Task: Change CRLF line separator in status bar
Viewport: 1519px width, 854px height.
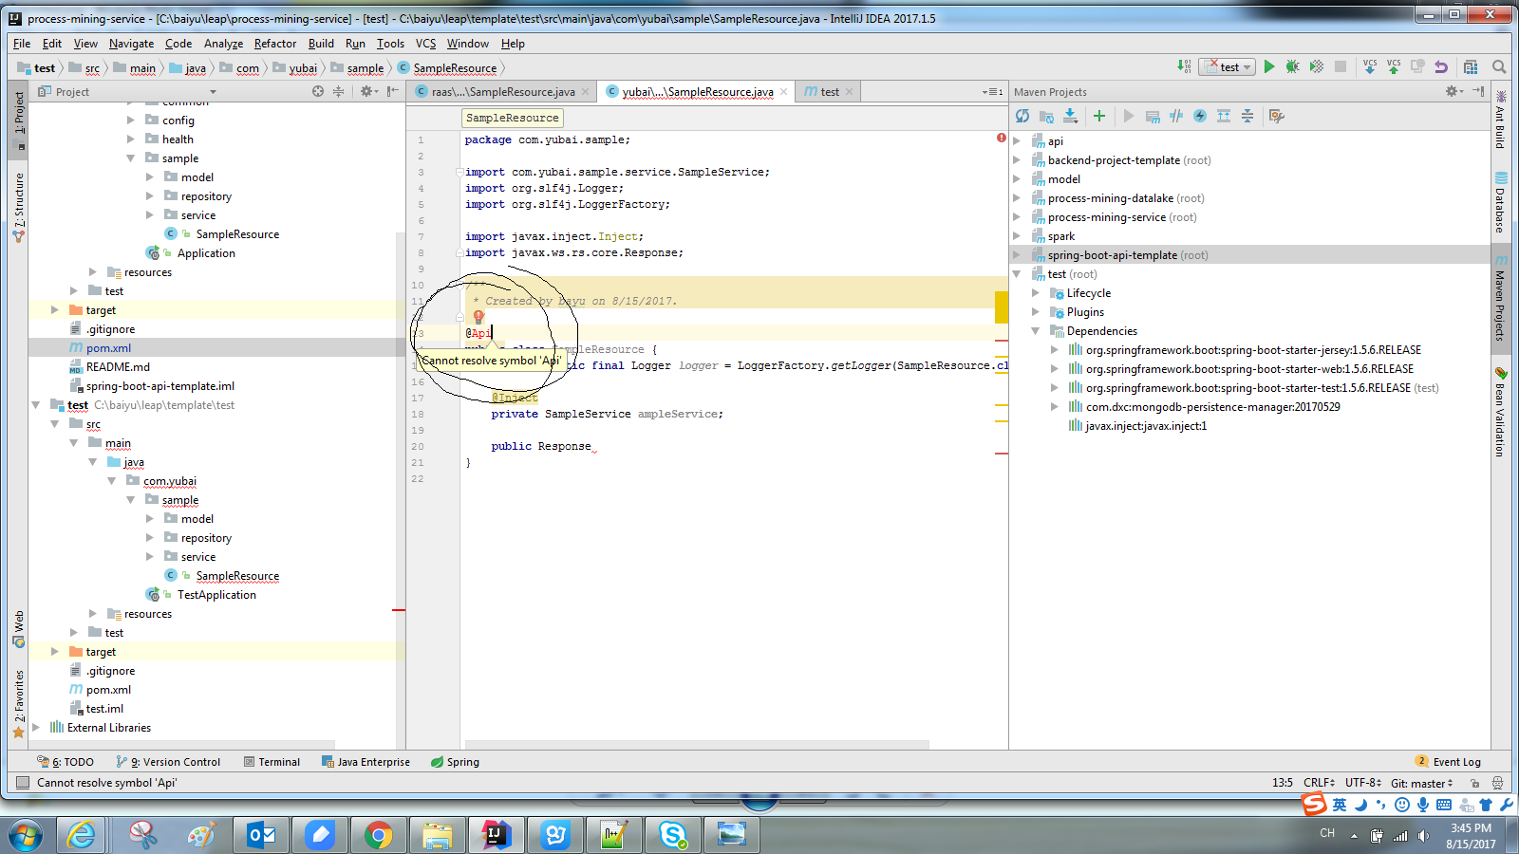Action: click(x=1320, y=783)
